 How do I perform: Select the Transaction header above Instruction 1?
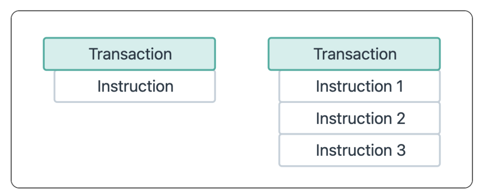coord(354,54)
